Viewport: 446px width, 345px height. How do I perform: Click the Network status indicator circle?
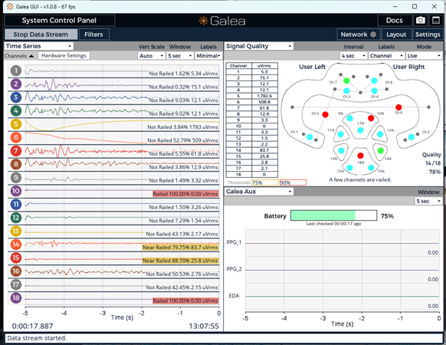373,34
